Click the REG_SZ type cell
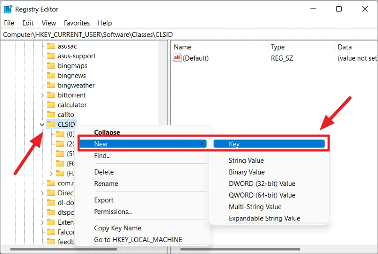 tap(282, 58)
